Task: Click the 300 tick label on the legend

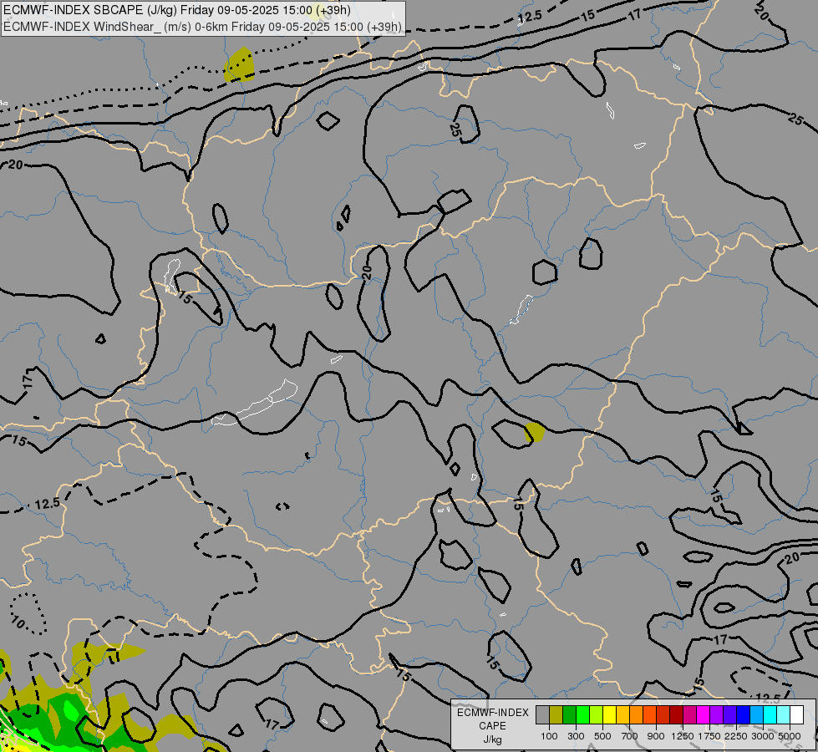Action: (576, 736)
